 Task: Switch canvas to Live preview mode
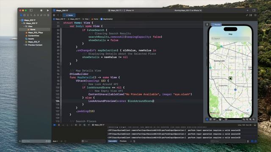(x=207, y=119)
